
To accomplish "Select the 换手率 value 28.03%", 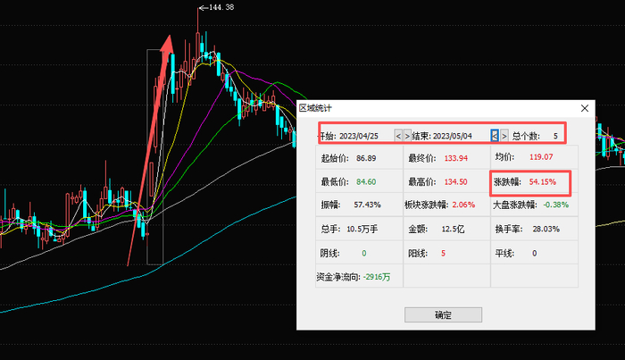I will pos(546,229).
